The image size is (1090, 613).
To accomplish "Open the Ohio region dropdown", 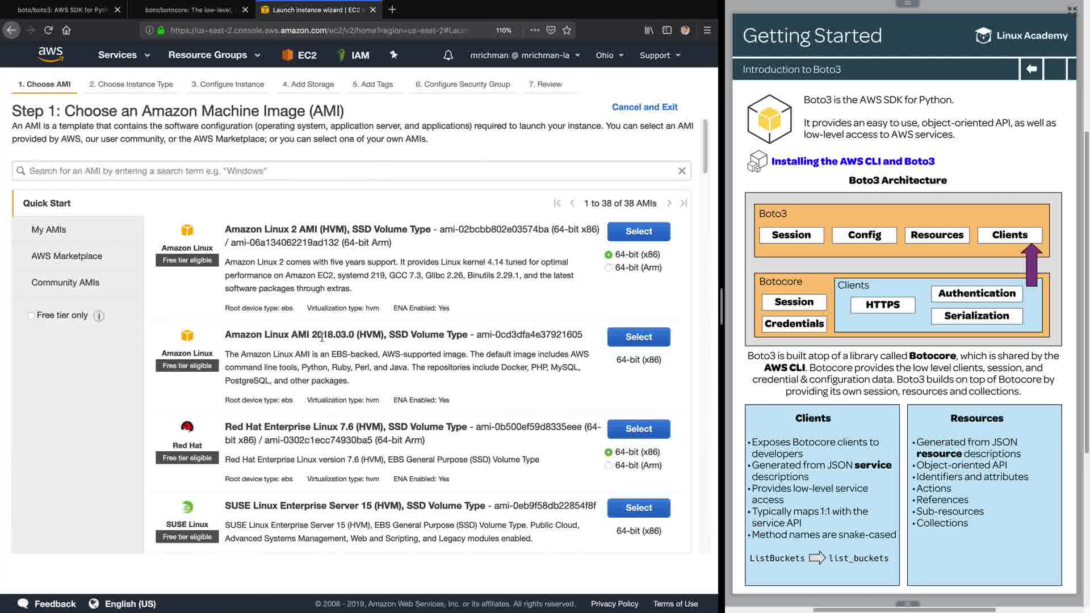I will coord(610,55).
